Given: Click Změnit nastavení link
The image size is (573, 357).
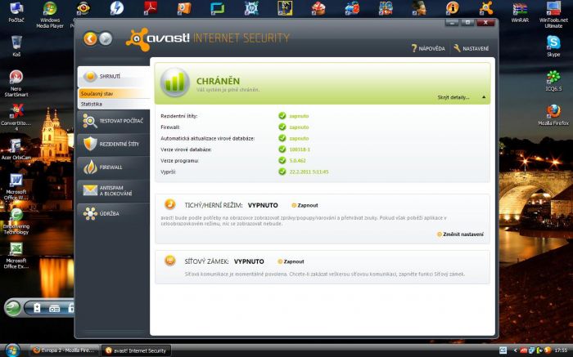Looking at the screenshot, I should tap(460, 234).
